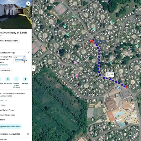Viewport: 141px width, 141px height.
Task: Click the green campsite marker labelled "Mobil home 72"
Action: click(x=68, y=34)
